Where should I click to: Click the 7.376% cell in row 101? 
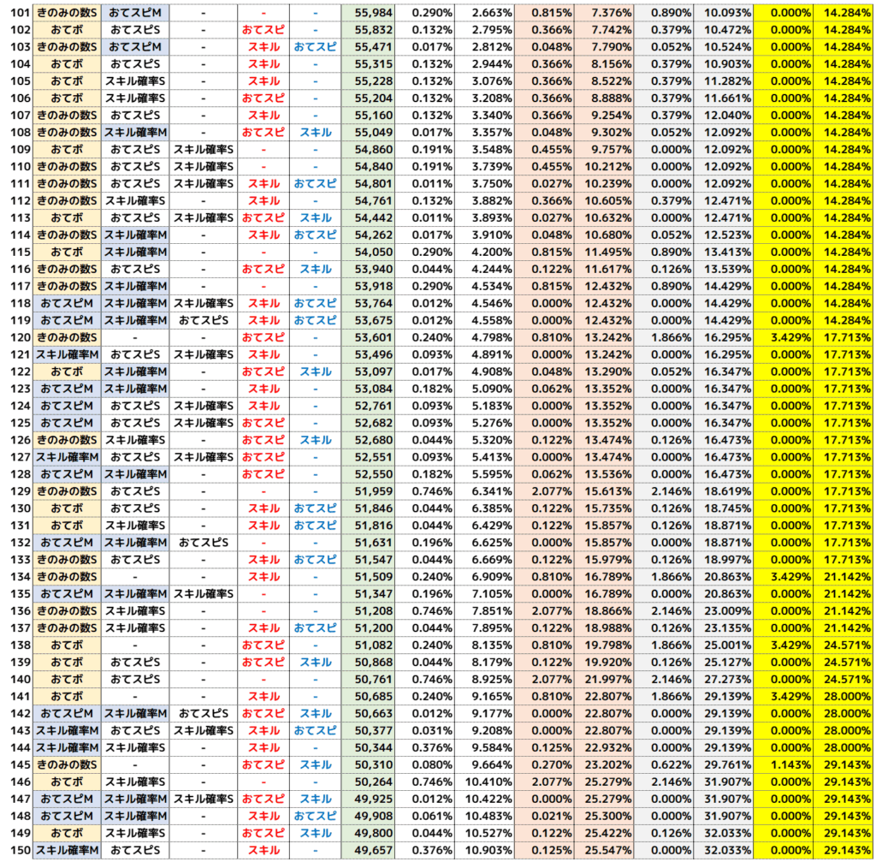(x=604, y=13)
